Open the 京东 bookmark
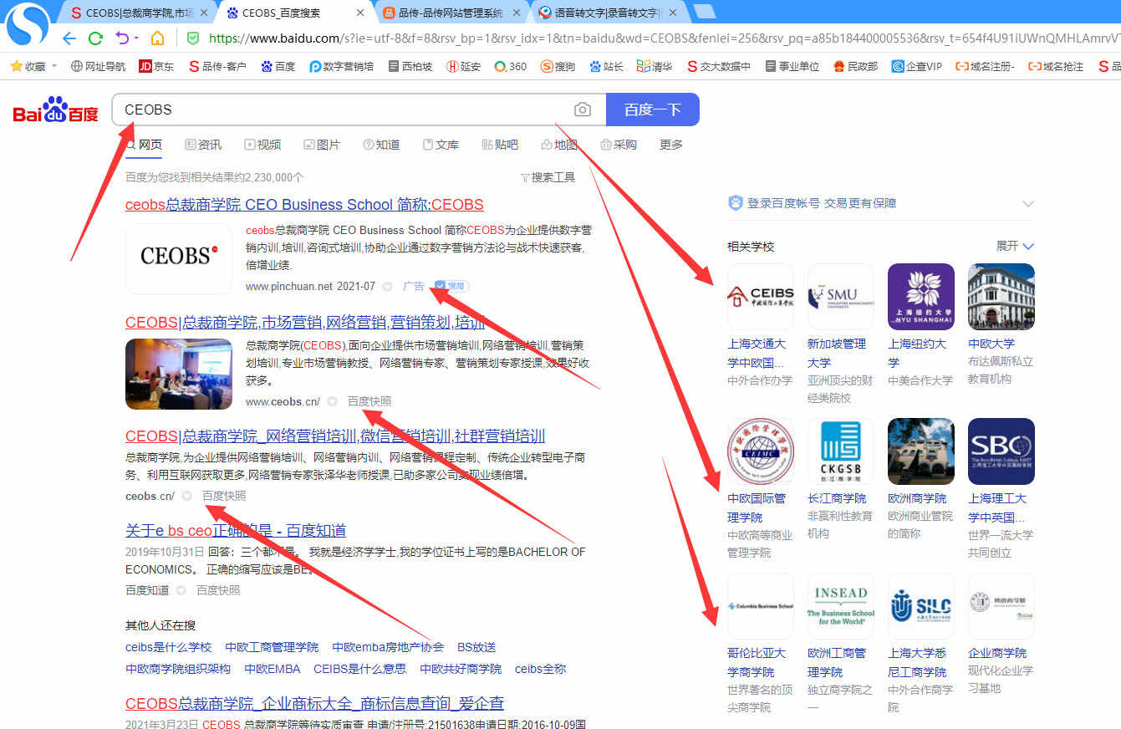The image size is (1121, 729). (x=156, y=66)
